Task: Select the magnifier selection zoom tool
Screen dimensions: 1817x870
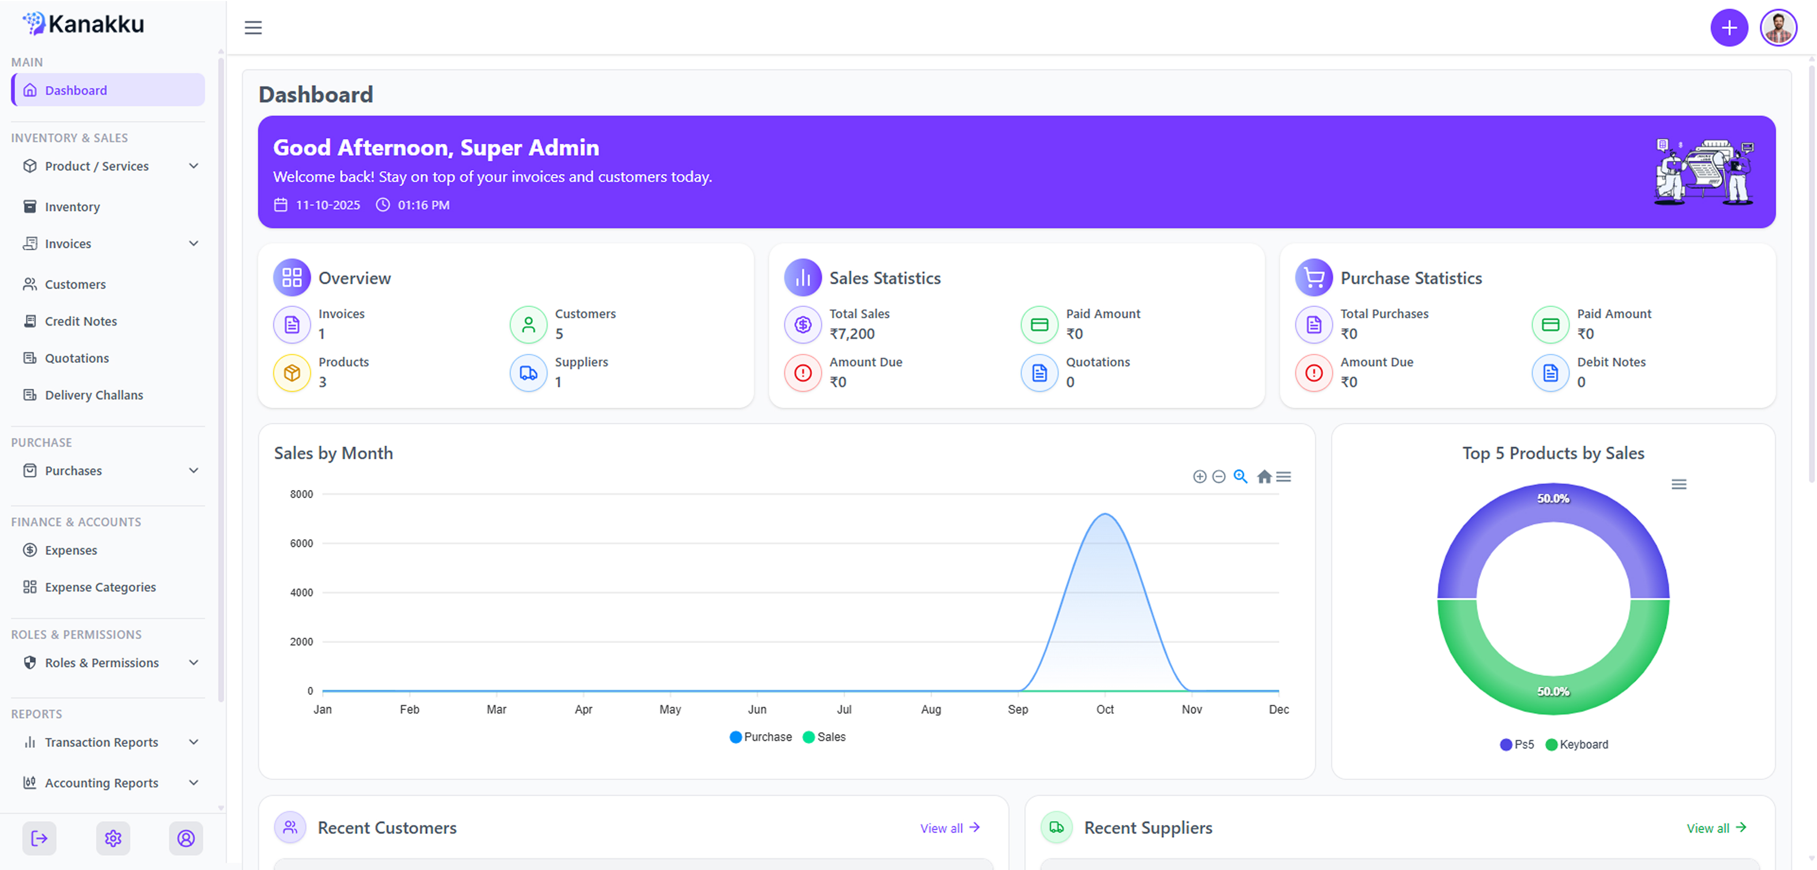Action: pos(1241,476)
